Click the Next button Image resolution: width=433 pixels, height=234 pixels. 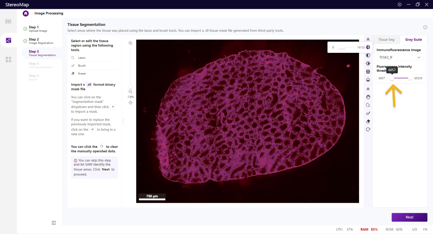pos(409,217)
